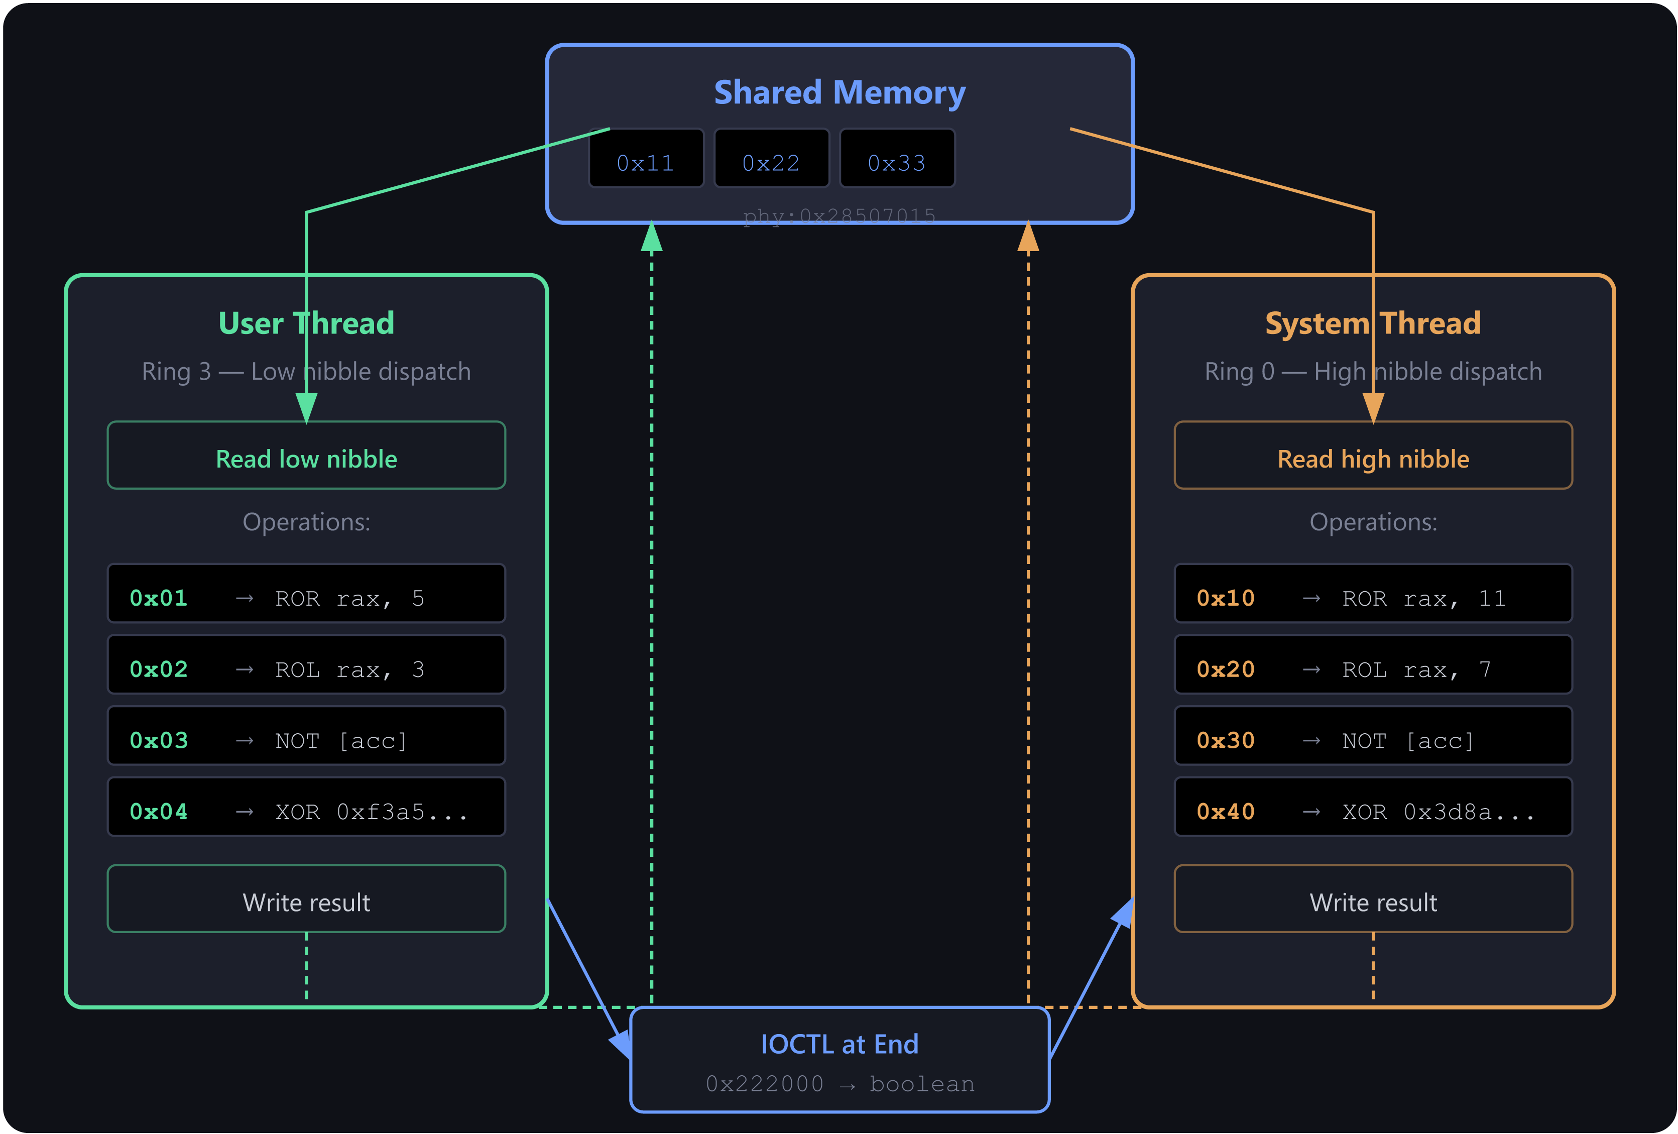This screenshot has width=1678, height=1134.
Task: Click the 0x33 memory byte box
Action: [x=897, y=159]
